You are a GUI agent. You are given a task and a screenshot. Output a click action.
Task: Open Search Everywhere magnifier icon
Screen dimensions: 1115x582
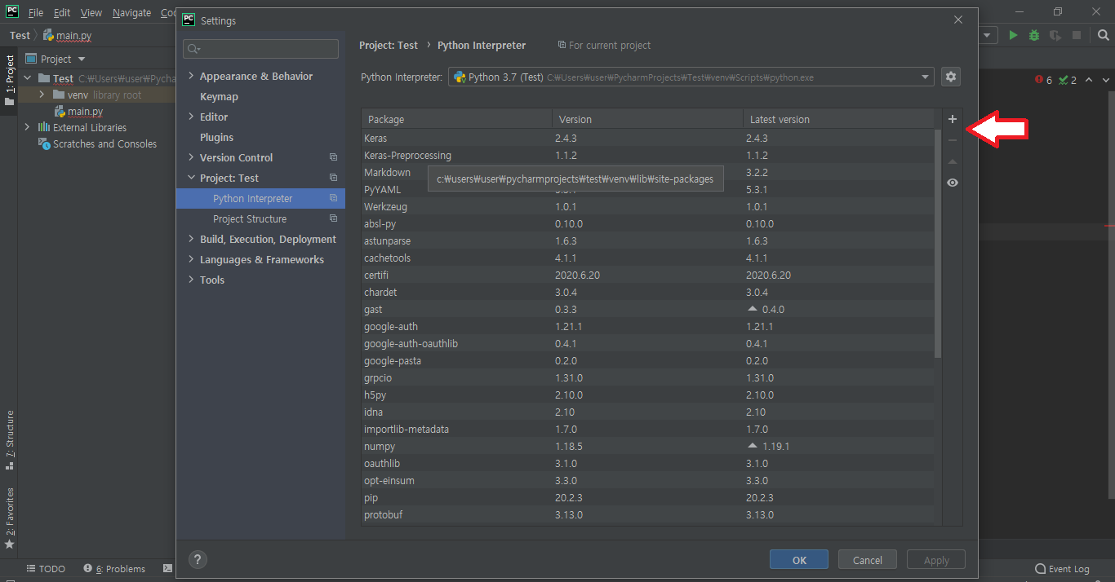coord(1103,35)
